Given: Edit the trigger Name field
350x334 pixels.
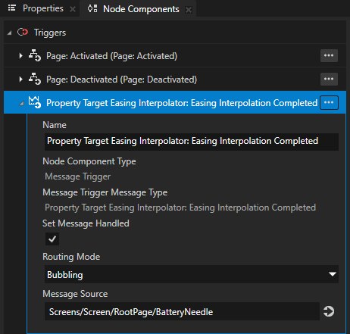Looking at the screenshot, I should coord(192,142).
